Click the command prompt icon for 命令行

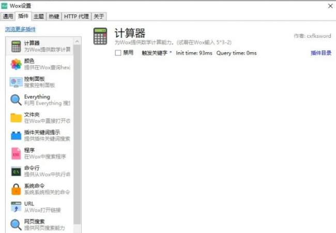click(16, 171)
